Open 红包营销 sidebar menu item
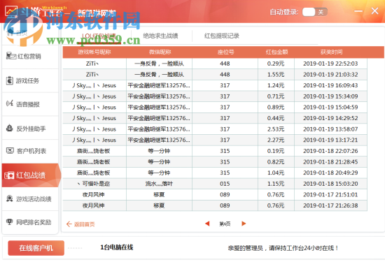Screen dimensions: 385x262 (30, 57)
